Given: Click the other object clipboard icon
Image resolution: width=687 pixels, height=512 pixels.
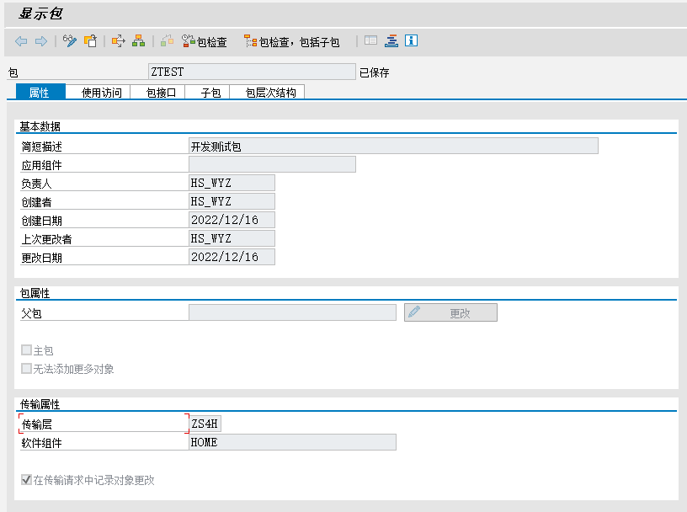Looking at the screenshot, I should (90, 41).
